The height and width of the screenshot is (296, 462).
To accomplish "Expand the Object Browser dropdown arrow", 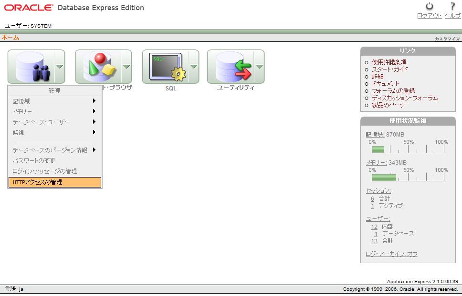I will [x=126, y=67].
